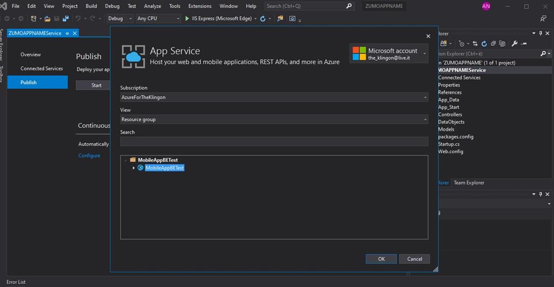Open the Analyze menu
Screen dimensions: 554x287
(153, 6)
